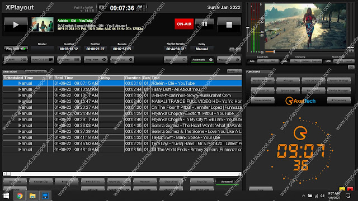Open the Windows Start menu
358x201 pixels.
coord(6,196)
